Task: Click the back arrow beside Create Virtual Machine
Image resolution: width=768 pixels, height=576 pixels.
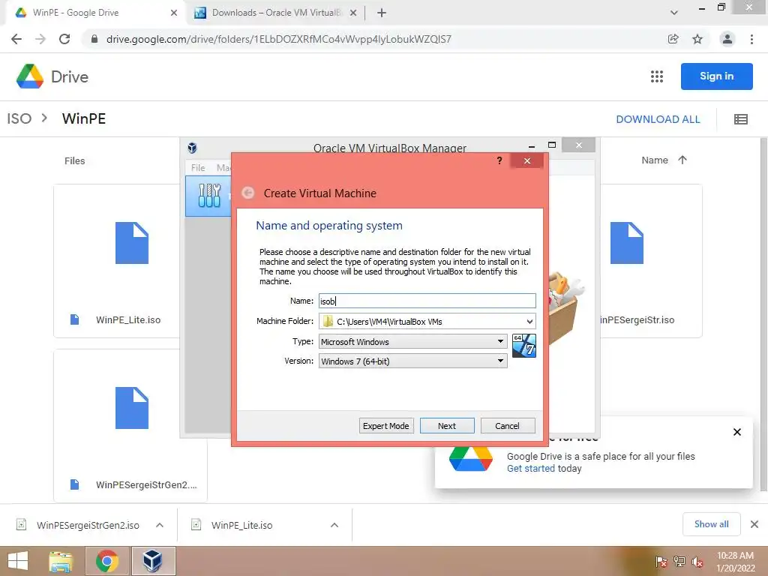Action: pyautogui.click(x=248, y=193)
